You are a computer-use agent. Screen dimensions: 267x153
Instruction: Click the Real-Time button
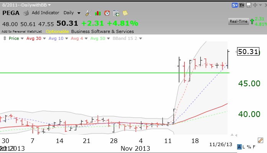[238, 21]
